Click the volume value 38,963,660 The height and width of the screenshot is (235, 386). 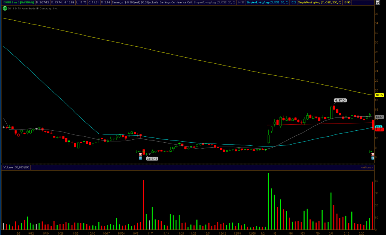point(22,168)
